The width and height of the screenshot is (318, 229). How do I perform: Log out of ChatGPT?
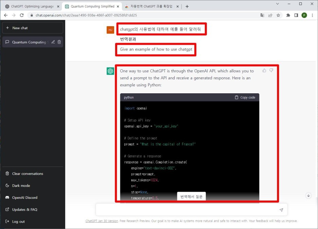(33, 221)
